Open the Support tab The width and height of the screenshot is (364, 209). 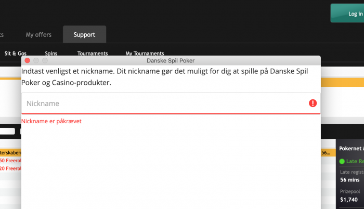[84, 34]
